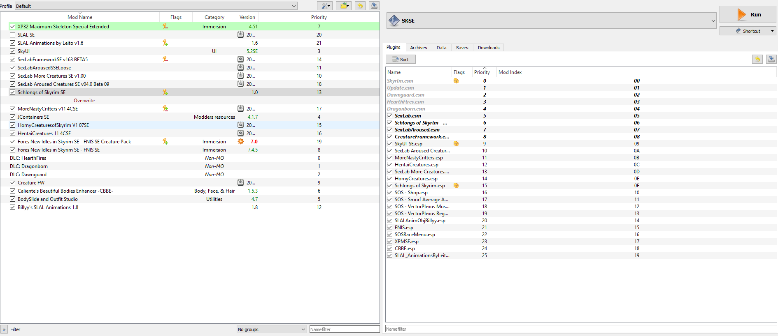Viewport: 778px width, 336px height.
Task: Select the Overwrite row in mod list
Action: coord(190,100)
